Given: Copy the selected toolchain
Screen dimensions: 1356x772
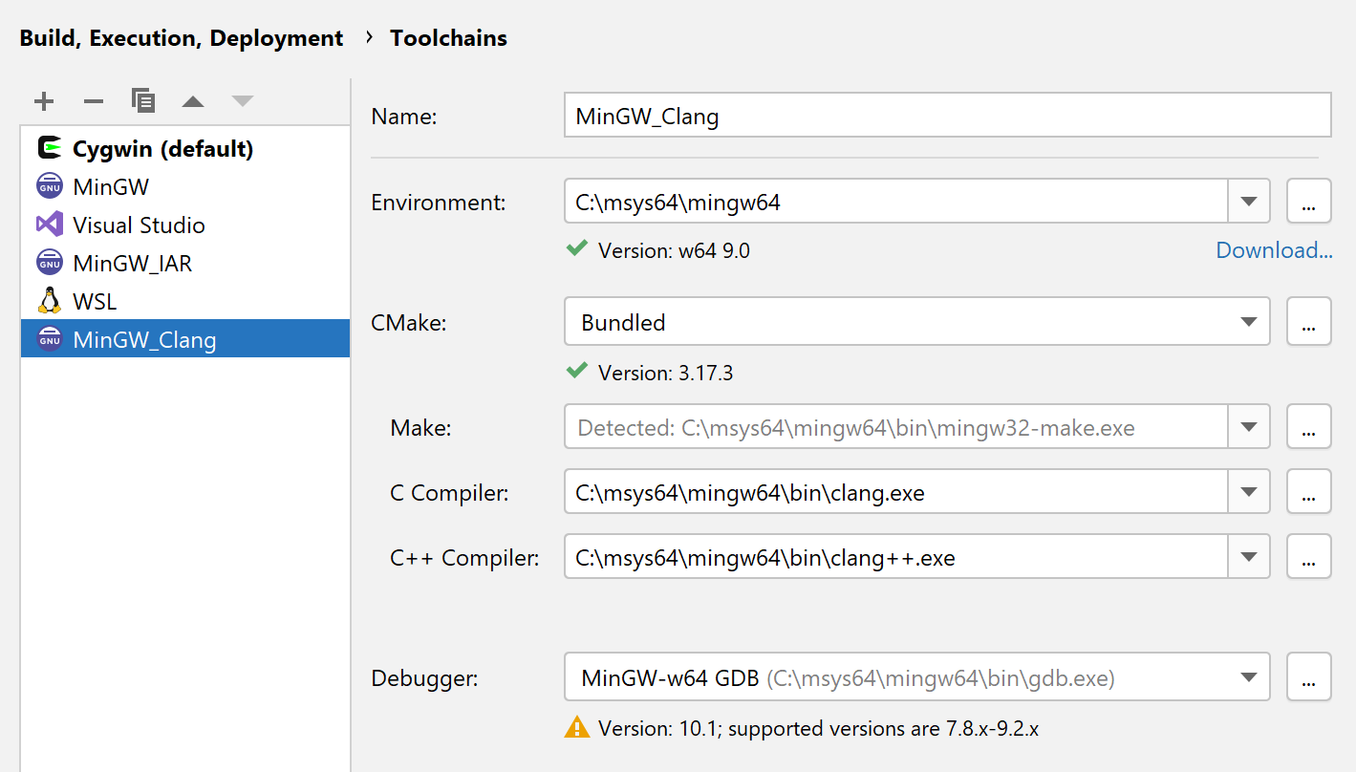Looking at the screenshot, I should [x=143, y=100].
